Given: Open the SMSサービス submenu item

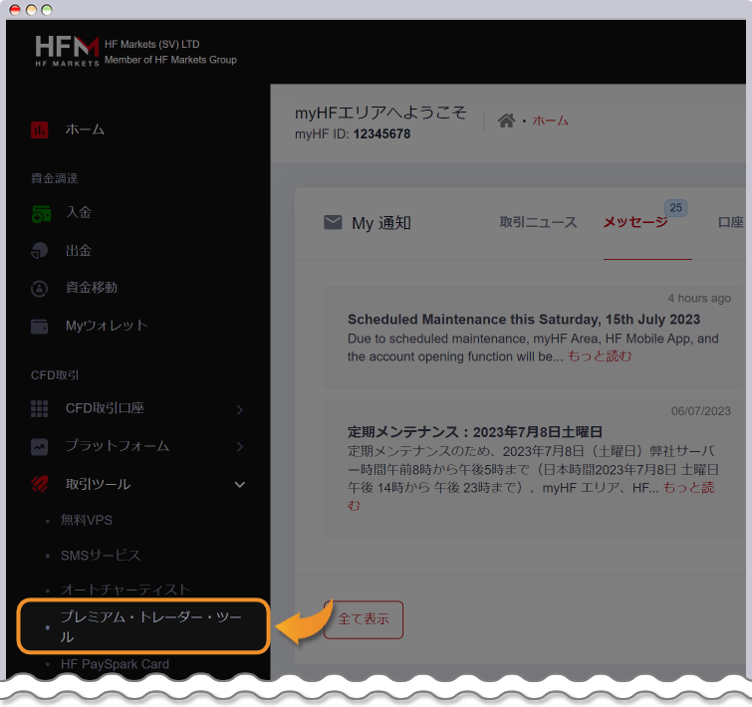Looking at the screenshot, I should click(101, 555).
